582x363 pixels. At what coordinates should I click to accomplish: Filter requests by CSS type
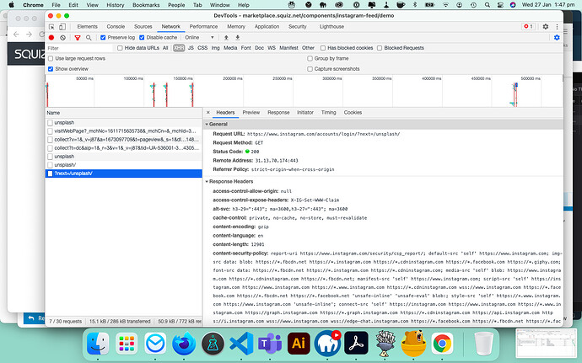(202, 48)
